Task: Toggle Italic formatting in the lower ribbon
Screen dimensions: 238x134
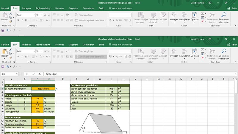Action: click(x=22, y=57)
